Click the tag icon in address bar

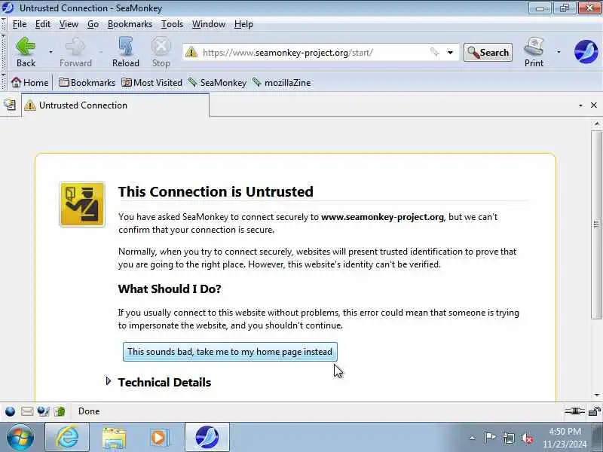[x=435, y=52]
